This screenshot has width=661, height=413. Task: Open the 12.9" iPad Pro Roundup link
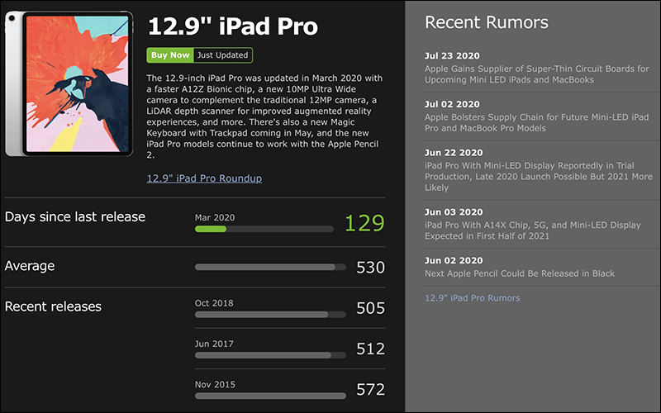[204, 178]
